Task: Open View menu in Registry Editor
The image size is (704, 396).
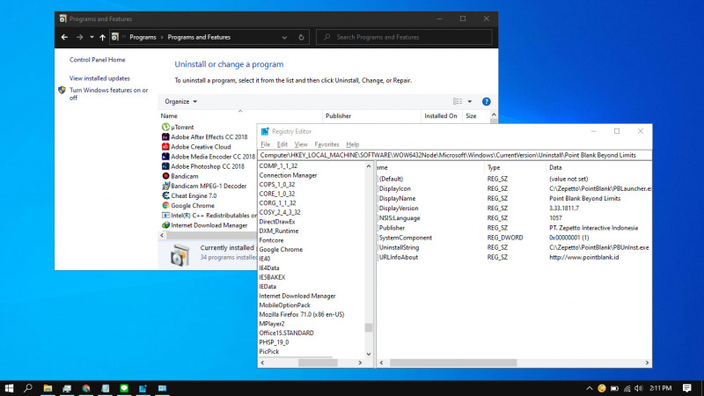Action: click(x=301, y=144)
